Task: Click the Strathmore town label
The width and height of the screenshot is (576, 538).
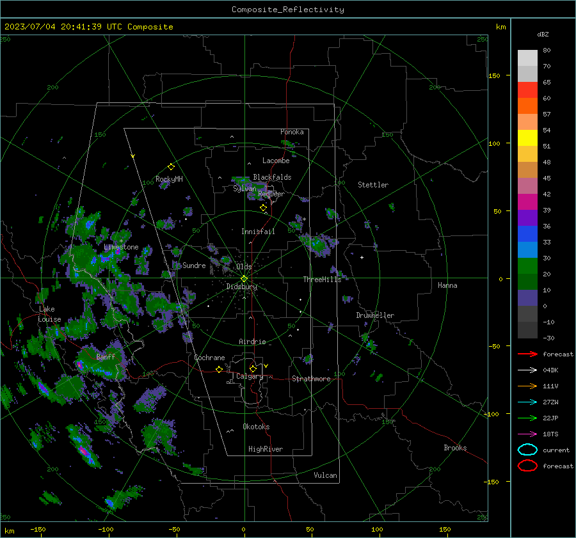Action: (311, 379)
